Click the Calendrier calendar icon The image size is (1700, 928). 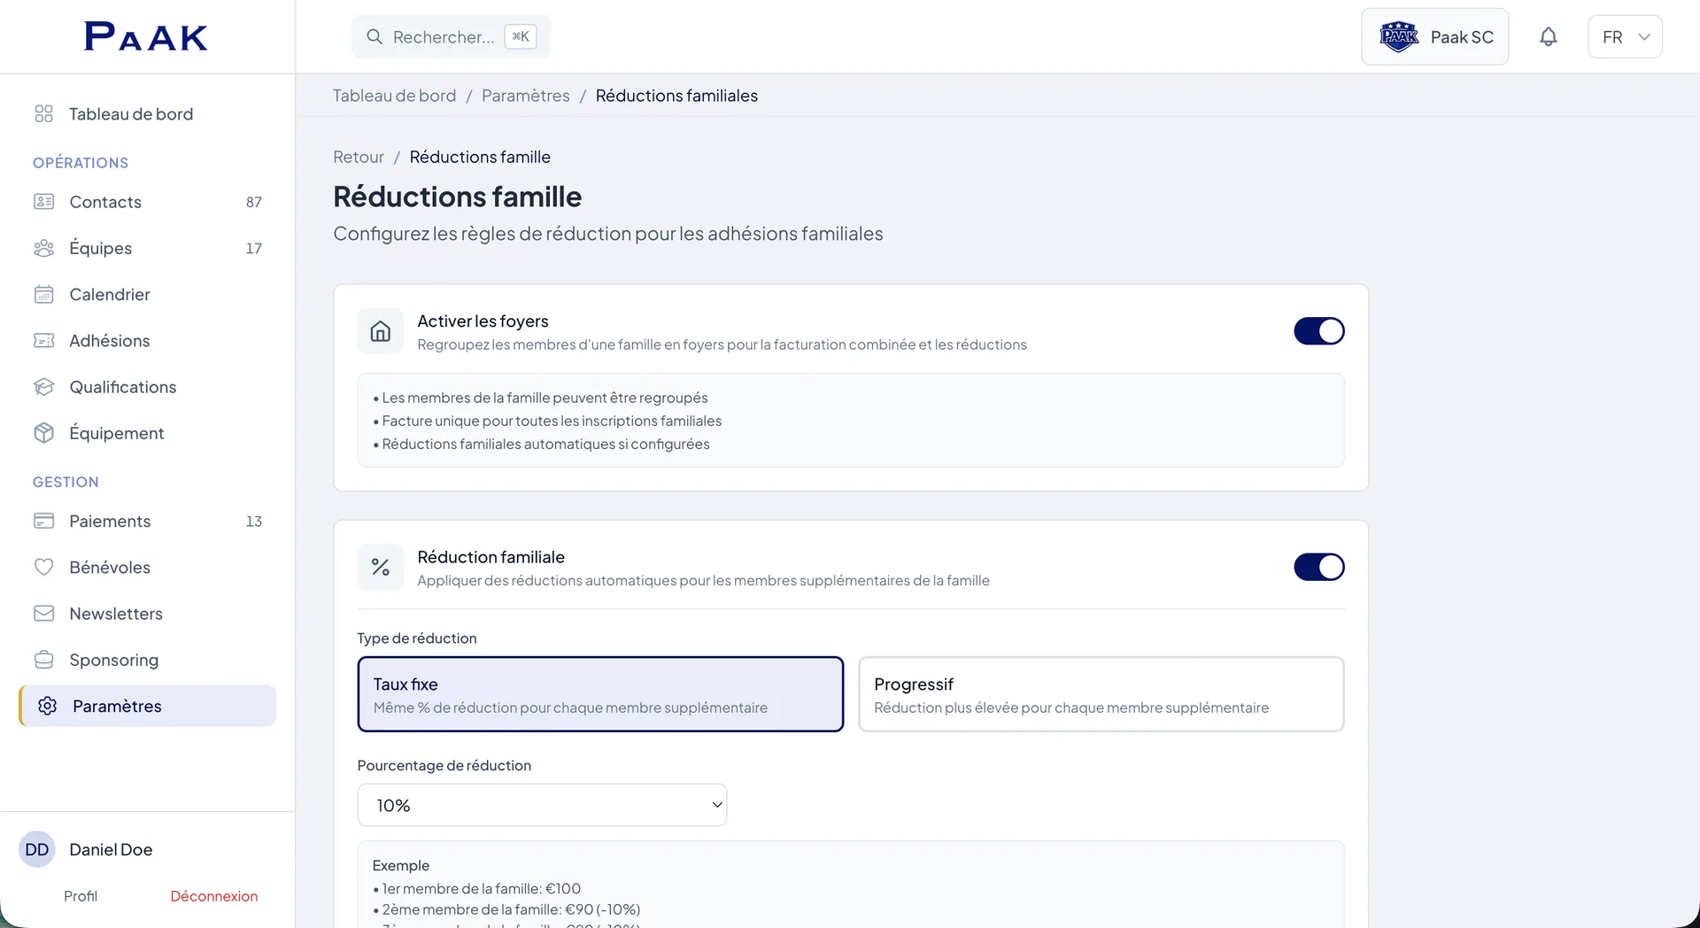44,294
